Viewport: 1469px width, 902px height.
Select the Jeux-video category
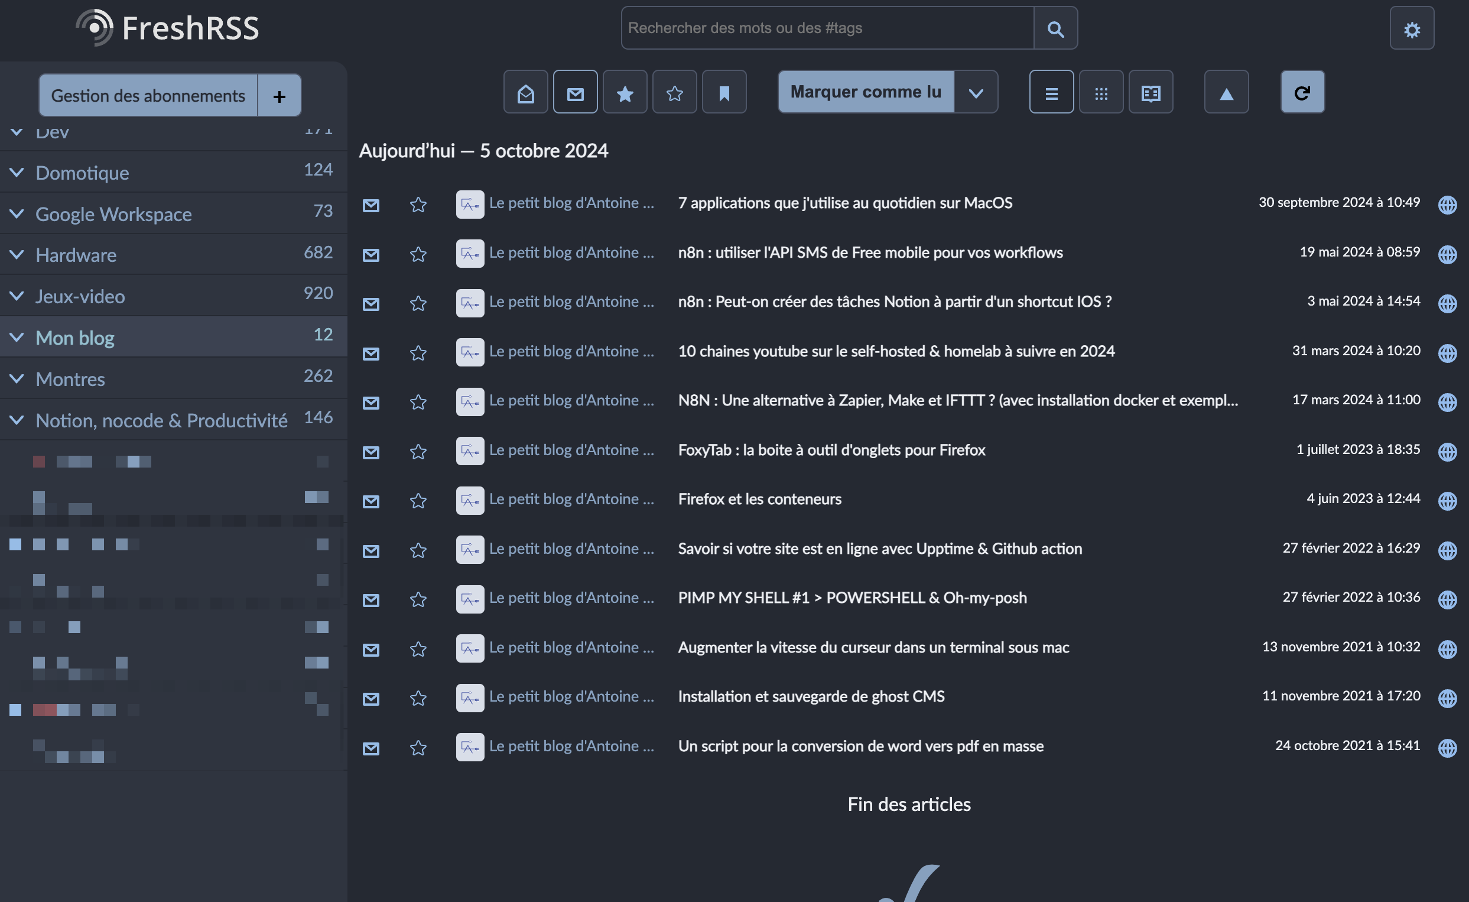(80, 297)
